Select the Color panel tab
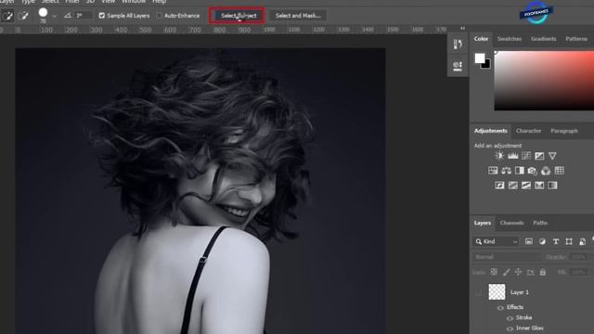The width and height of the screenshot is (594, 334). point(481,39)
